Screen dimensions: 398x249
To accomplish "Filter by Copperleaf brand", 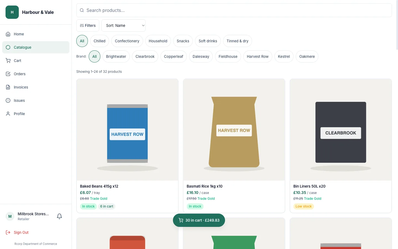I will [174, 56].
